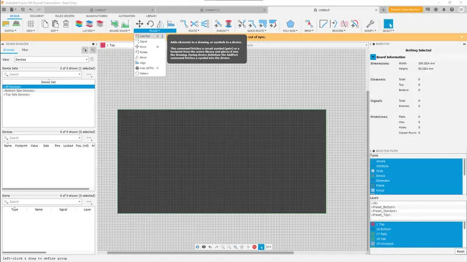This screenshot has height=262, width=467.
Task: Open notifications bell icon
Action: click(444, 9)
